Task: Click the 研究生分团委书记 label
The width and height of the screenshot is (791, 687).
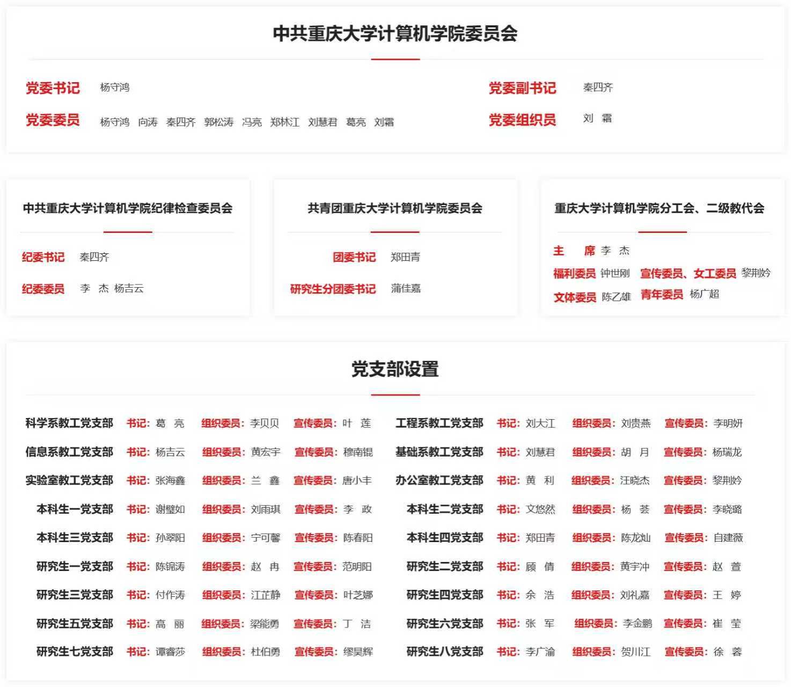Action: [333, 289]
